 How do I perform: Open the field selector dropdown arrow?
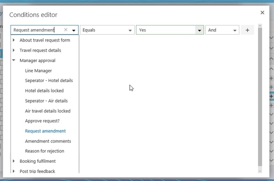tap(74, 30)
